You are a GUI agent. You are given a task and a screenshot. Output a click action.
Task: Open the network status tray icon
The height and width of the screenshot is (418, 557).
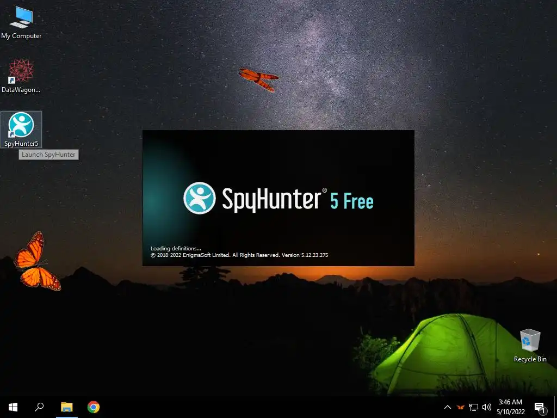pyautogui.click(x=474, y=407)
